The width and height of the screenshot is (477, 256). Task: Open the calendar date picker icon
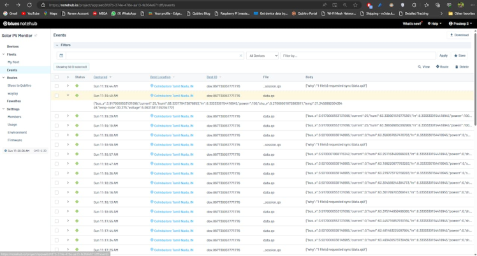(60, 56)
